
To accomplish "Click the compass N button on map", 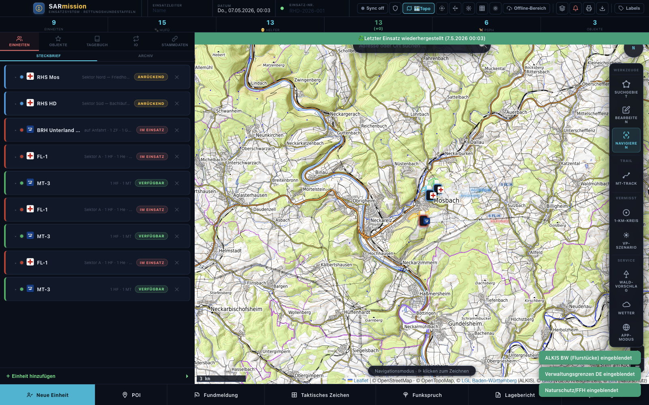I will point(633,48).
